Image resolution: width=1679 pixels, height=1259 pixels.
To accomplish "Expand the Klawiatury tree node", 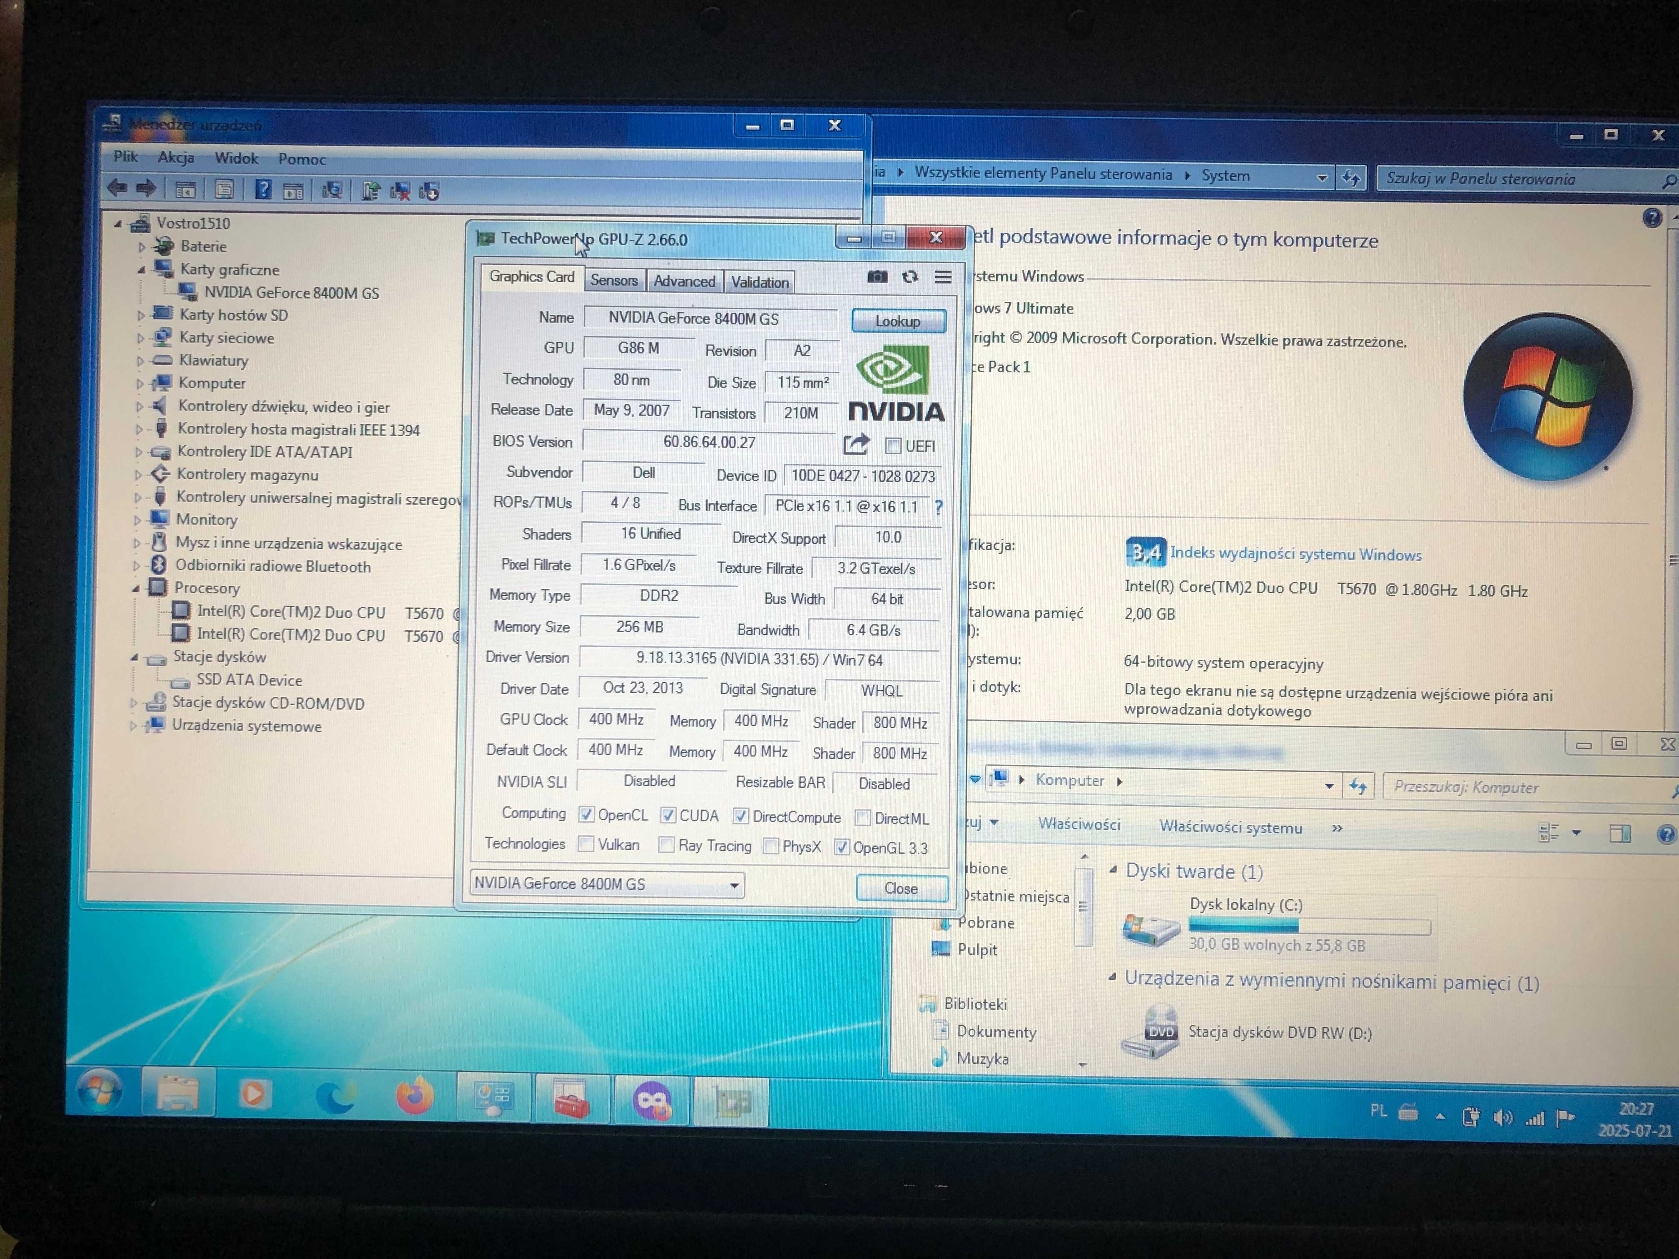I will 140,361.
